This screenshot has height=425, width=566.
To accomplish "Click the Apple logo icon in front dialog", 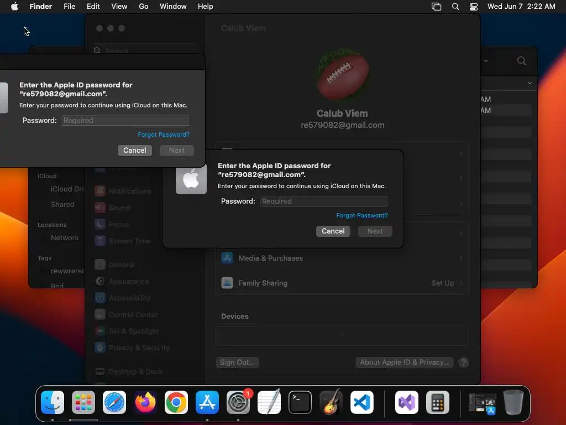I will [x=191, y=179].
